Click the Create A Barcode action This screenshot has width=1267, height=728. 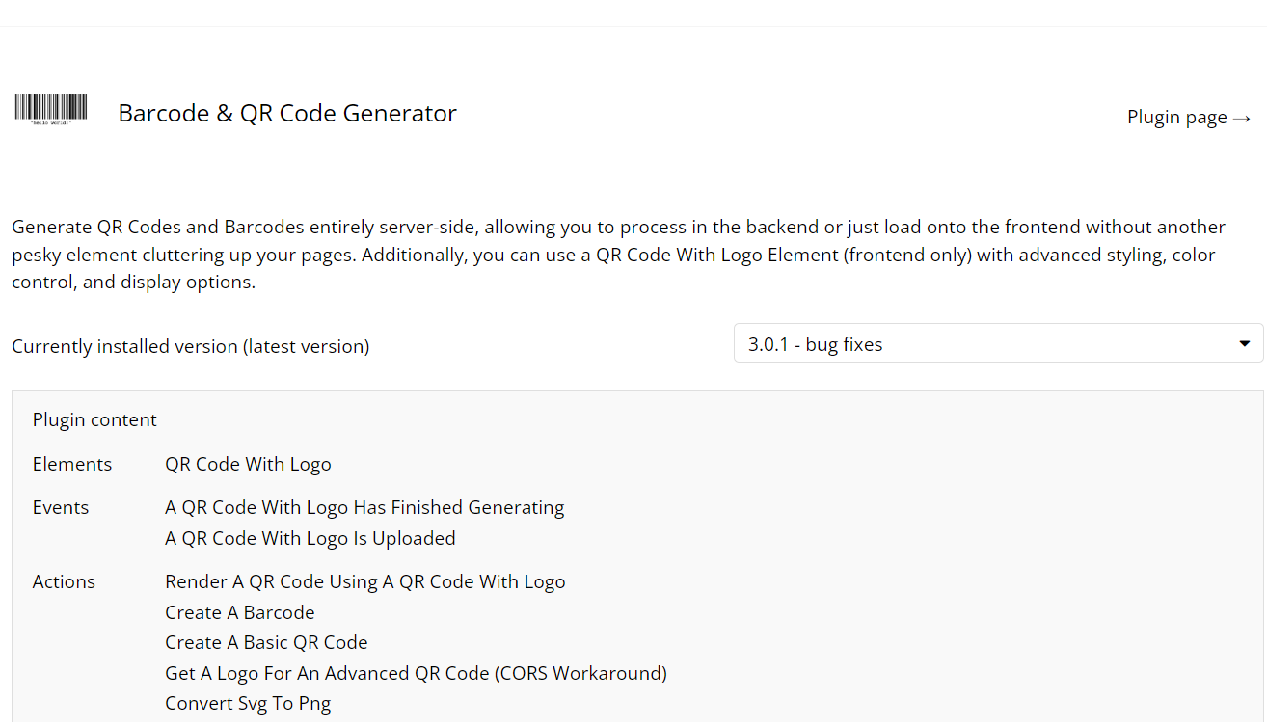(239, 613)
